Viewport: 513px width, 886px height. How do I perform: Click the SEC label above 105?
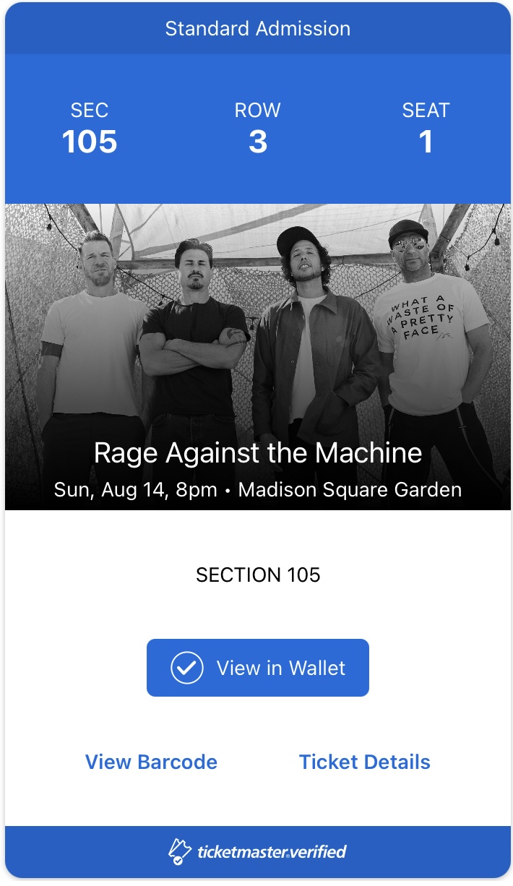90,110
